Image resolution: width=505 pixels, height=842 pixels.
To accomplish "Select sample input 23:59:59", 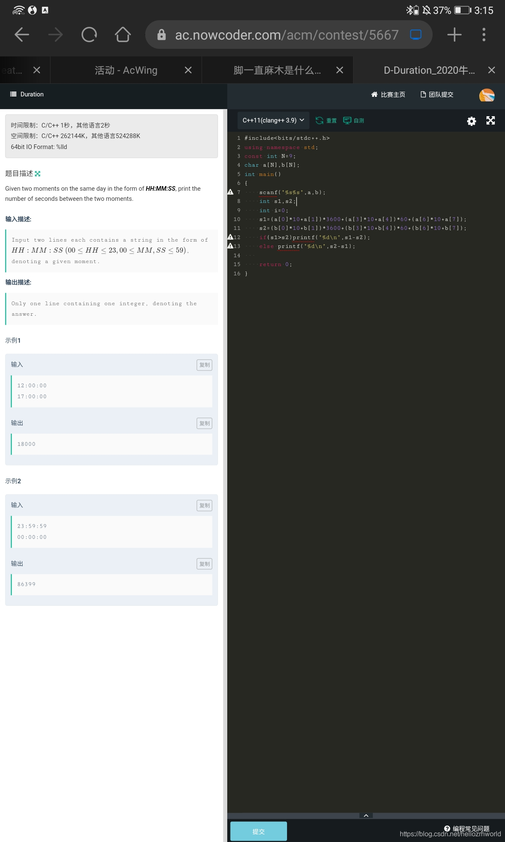I will (32, 526).
